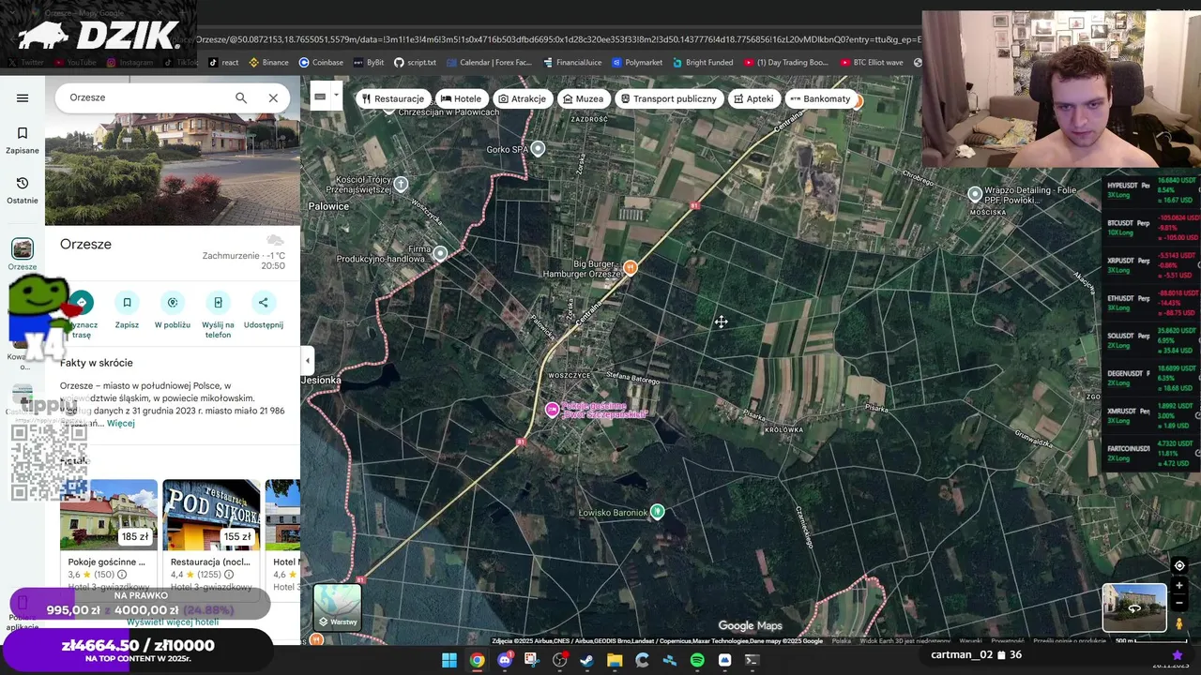
Task: Open the react bookmark
Action: [x=222, y=62]
